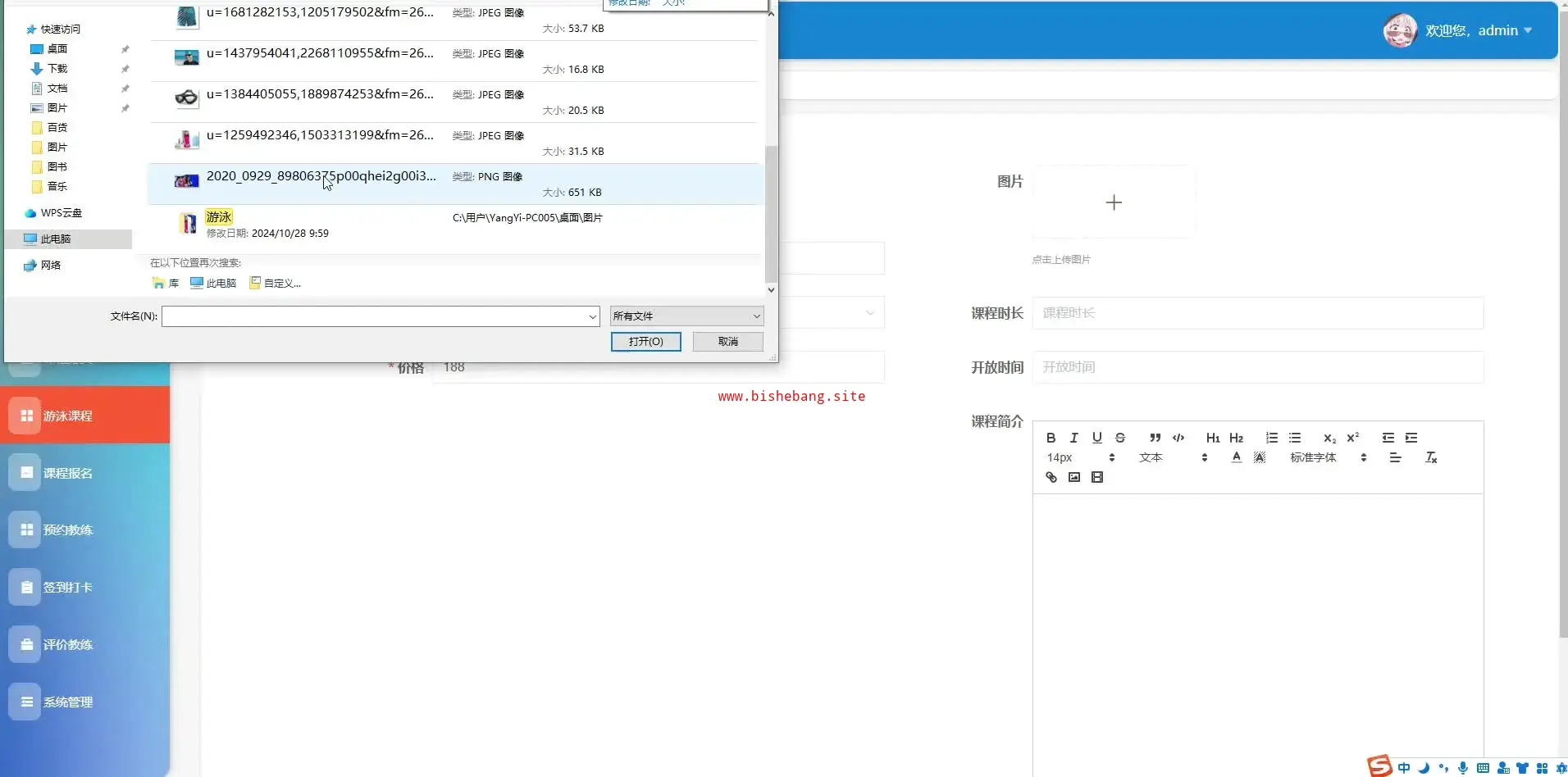The height and width of the screenshot is (777, 1568).
Task: Apply the H1 heading style
Action: point(1213,438)
